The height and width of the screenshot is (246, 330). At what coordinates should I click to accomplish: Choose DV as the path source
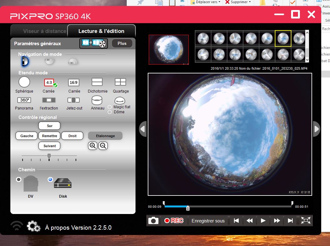click(x=19, y=179)
